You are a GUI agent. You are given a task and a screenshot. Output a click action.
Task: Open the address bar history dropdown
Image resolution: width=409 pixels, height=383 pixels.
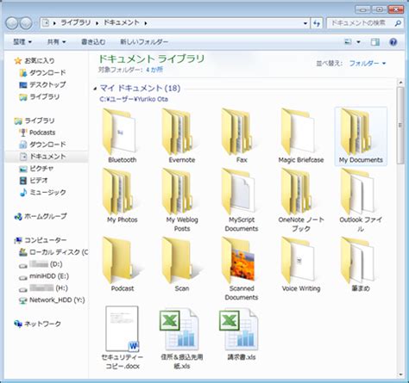tap(305, 23)
